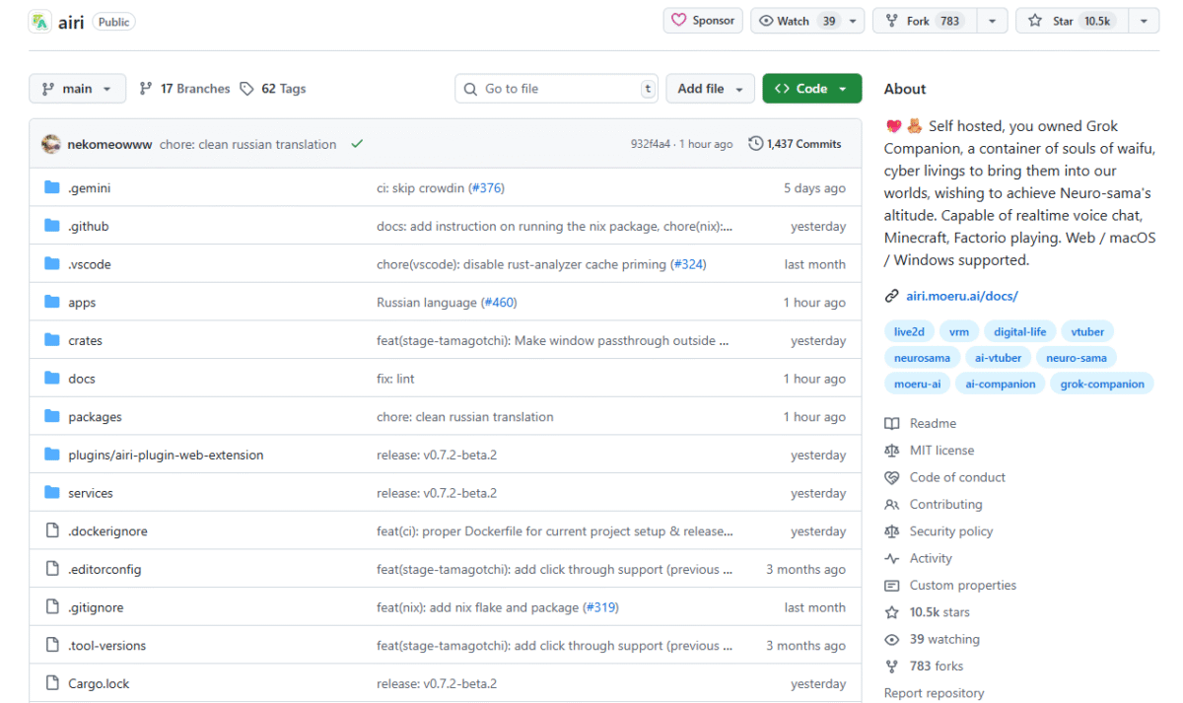
Task: Click the MIT license scale icon
Action: (892, 451)
